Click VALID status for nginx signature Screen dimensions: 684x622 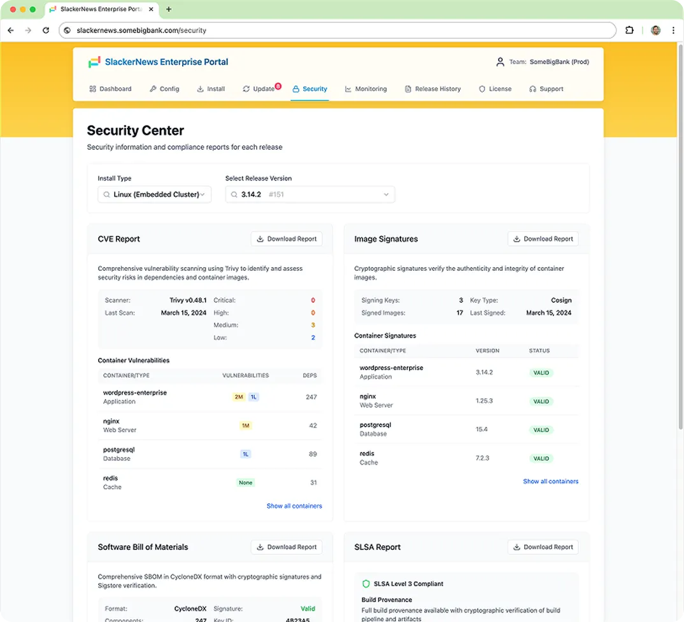[x=541, y=401]
